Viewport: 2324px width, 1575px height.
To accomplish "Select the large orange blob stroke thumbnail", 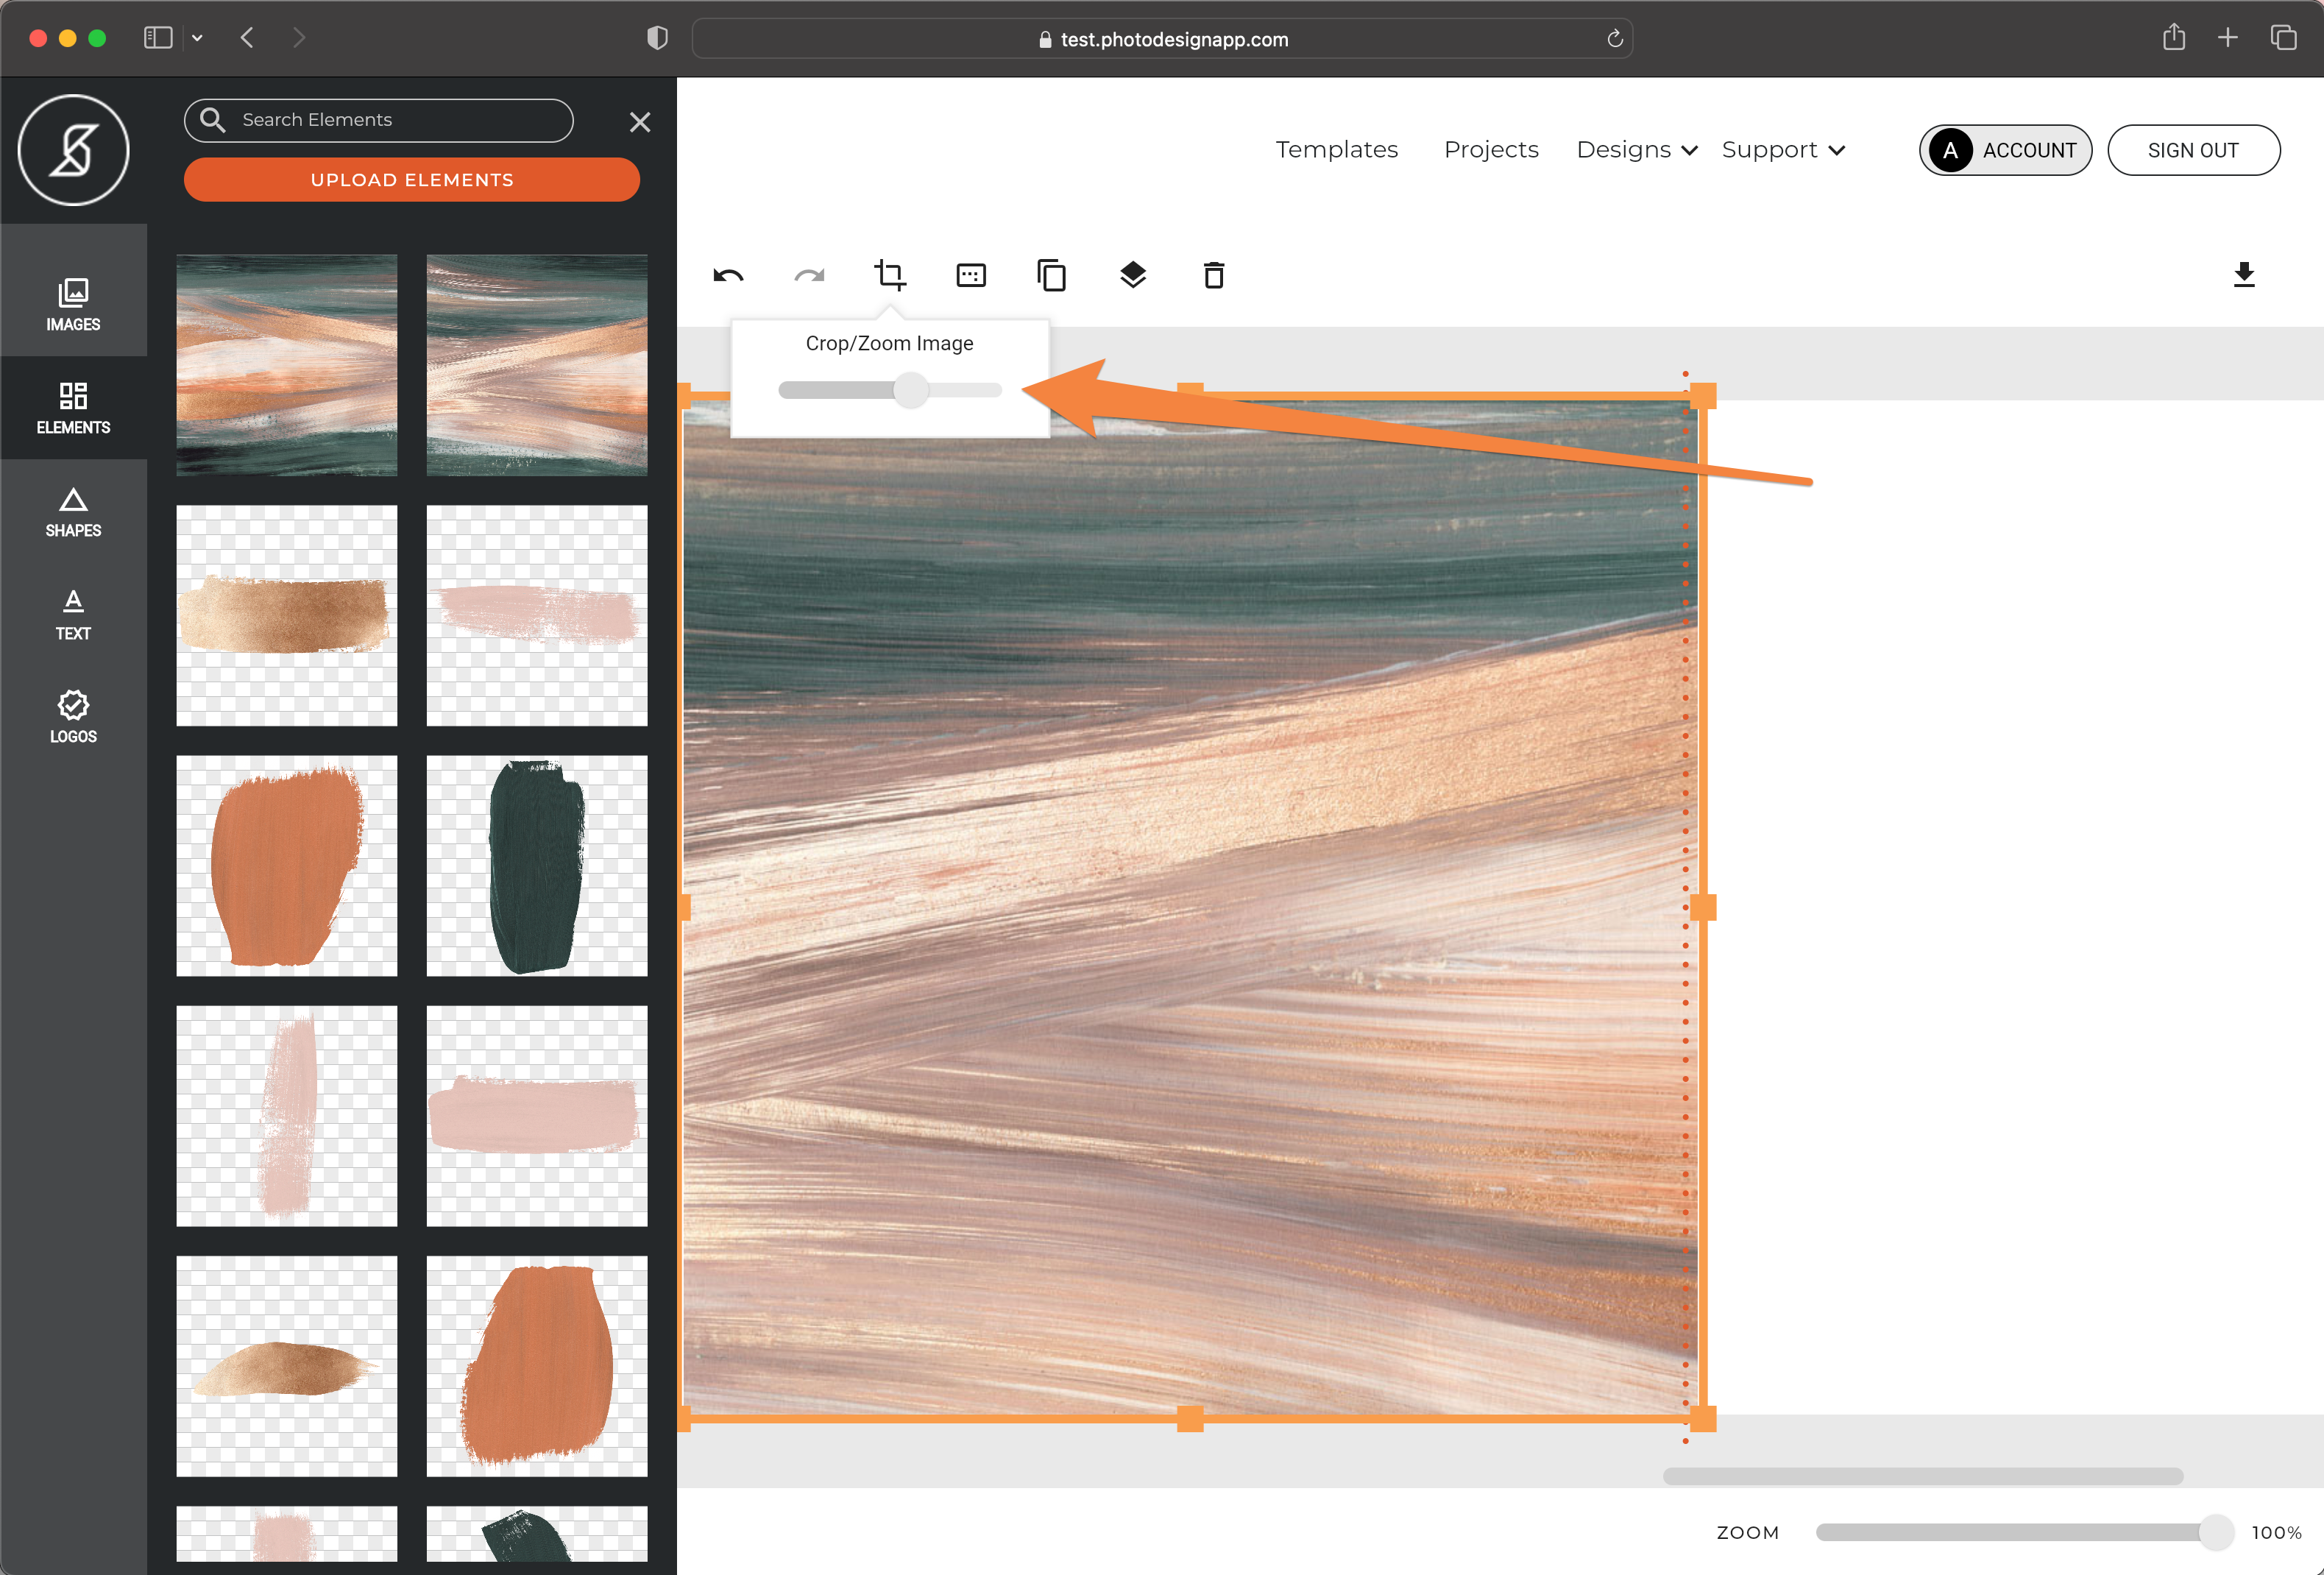I will point(286,865).
